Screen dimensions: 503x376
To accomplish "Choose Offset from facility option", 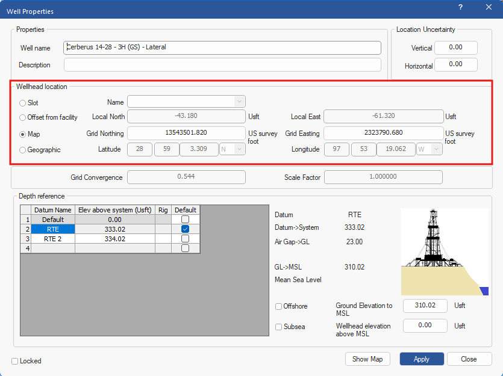I will pyautogui.click(x=23, y=117).
